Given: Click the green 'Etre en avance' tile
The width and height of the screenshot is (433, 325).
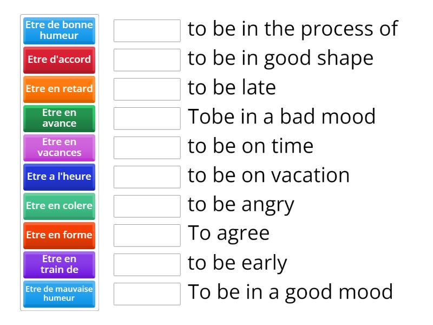Looking at the screenshot, I should click(x=60, y=118).
